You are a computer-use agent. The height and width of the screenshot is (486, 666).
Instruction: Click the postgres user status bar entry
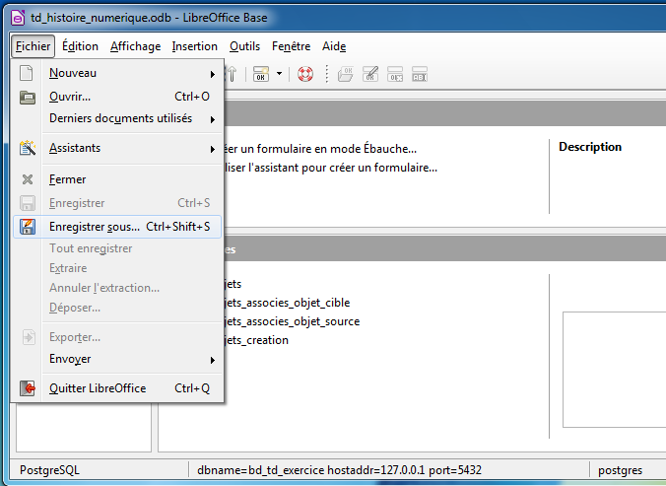[x=620, y=470]
